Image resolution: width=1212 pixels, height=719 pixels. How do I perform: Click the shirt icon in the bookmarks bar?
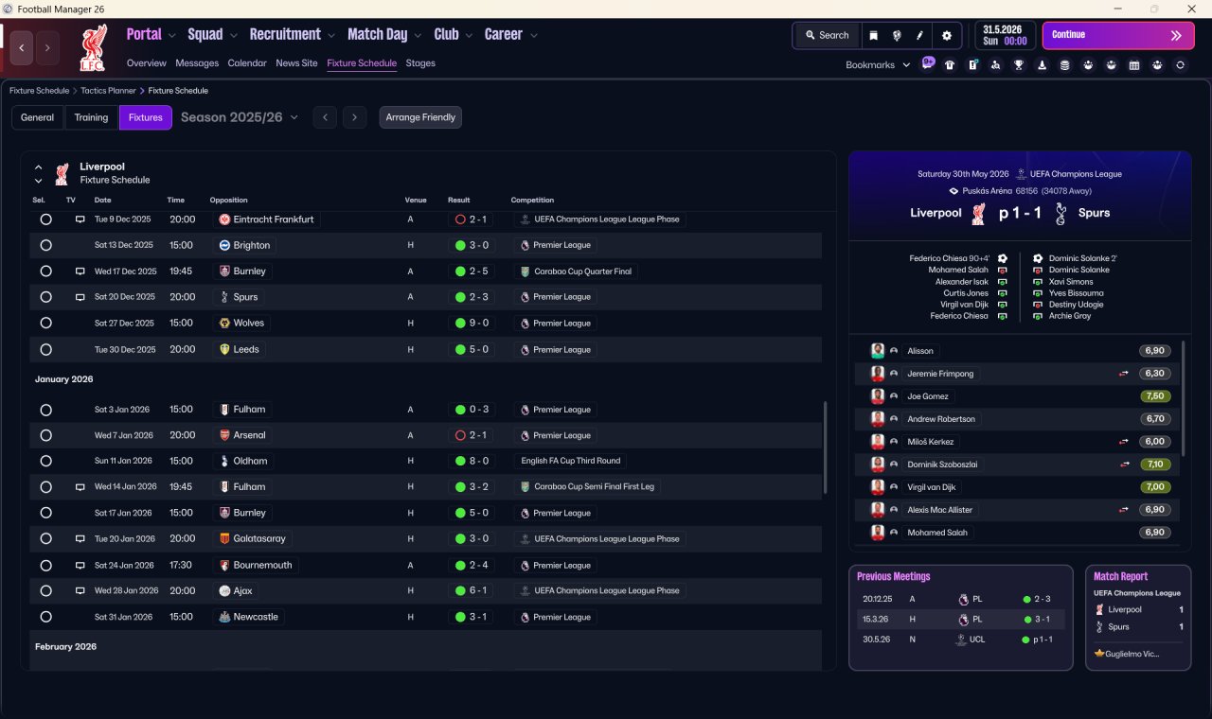pyautogui.click(x=950, y=65)
